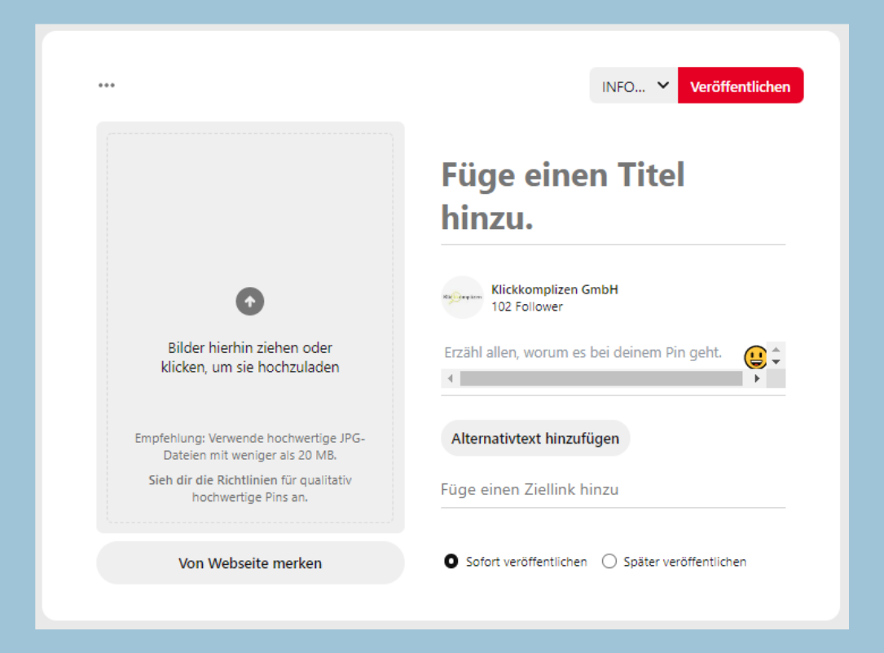This screenshot has height=653, width=884.
Task: Click the Ziellink input field
Action: [x=613, y=490]
